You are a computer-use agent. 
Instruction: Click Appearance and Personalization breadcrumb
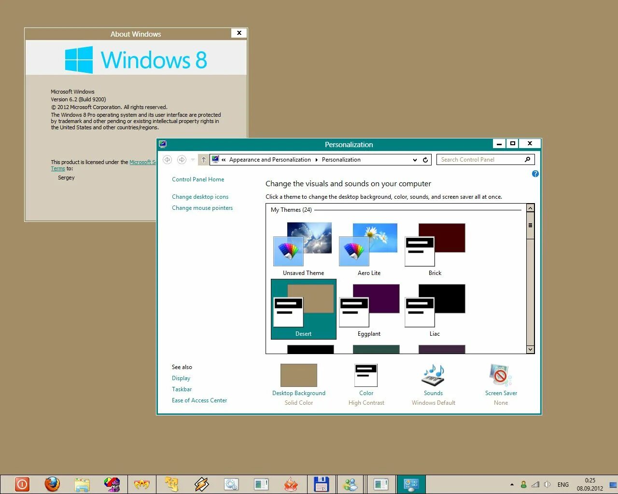pos(270,160)
